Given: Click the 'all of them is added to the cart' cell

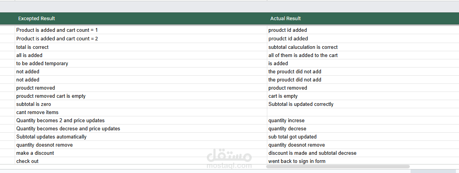Looking at the screenshot, I should click(x=303, y=55).
